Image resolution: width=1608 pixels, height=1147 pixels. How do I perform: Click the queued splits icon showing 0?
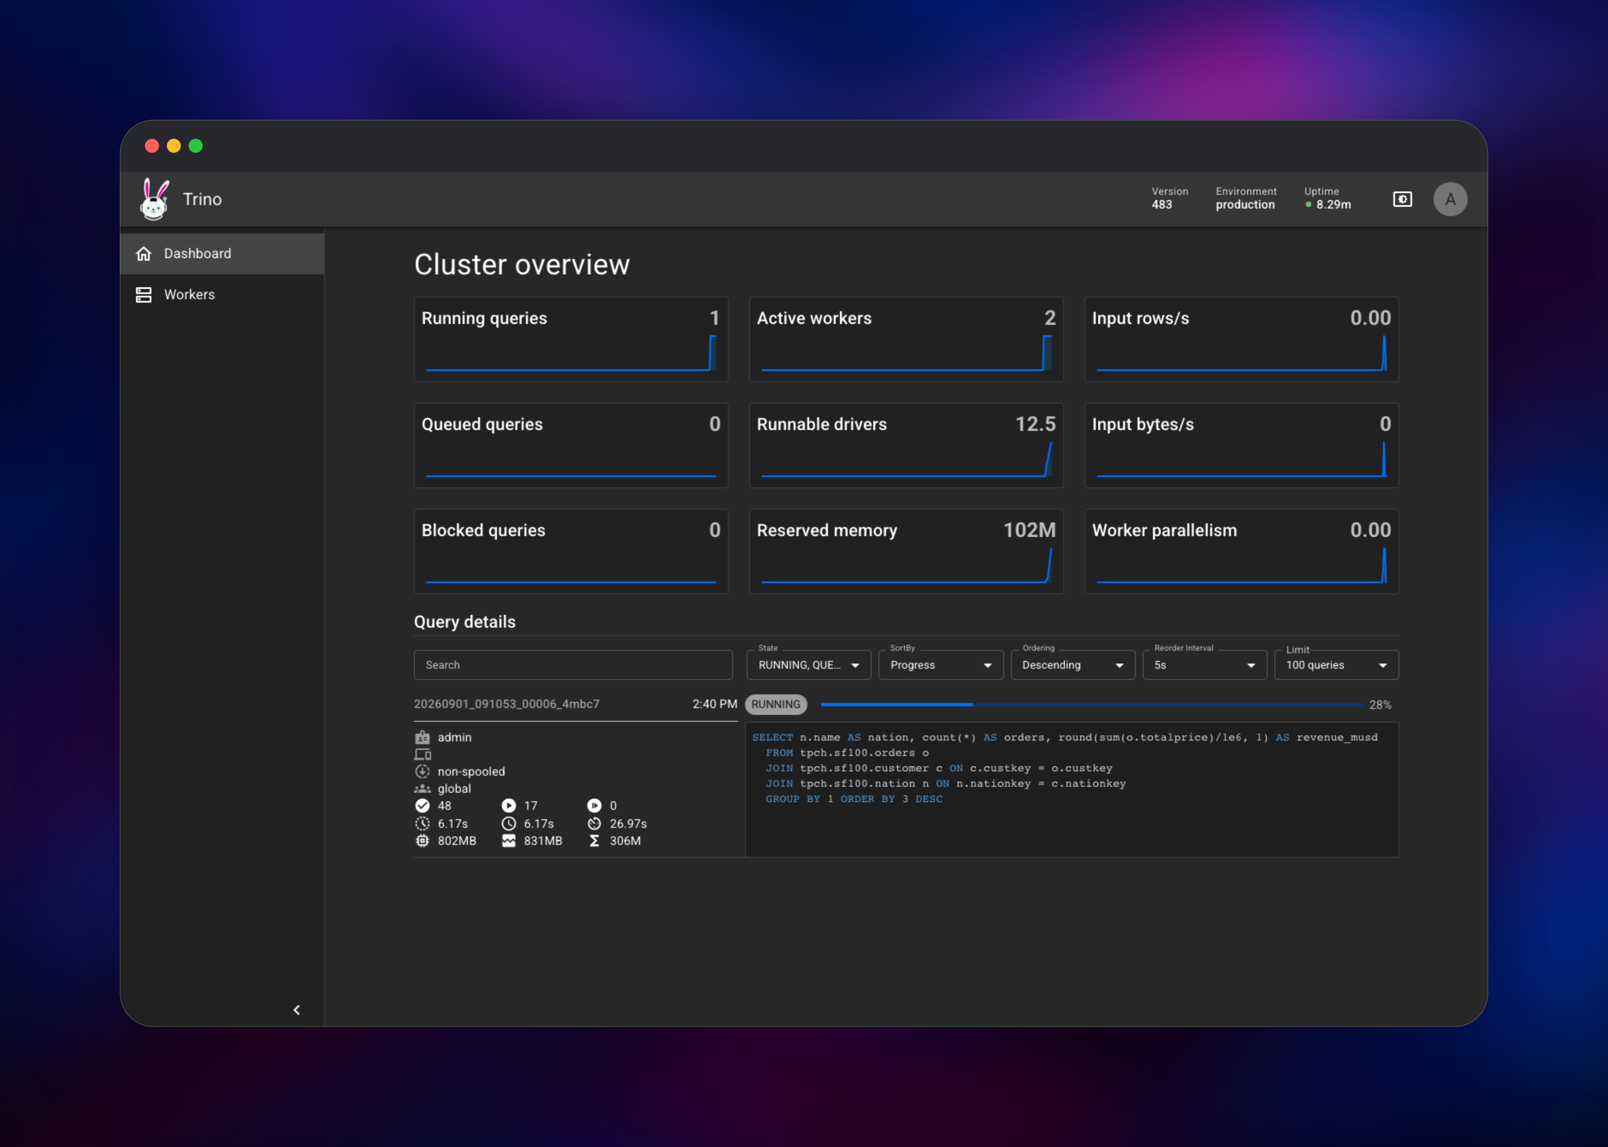click(x=594, y=806)
